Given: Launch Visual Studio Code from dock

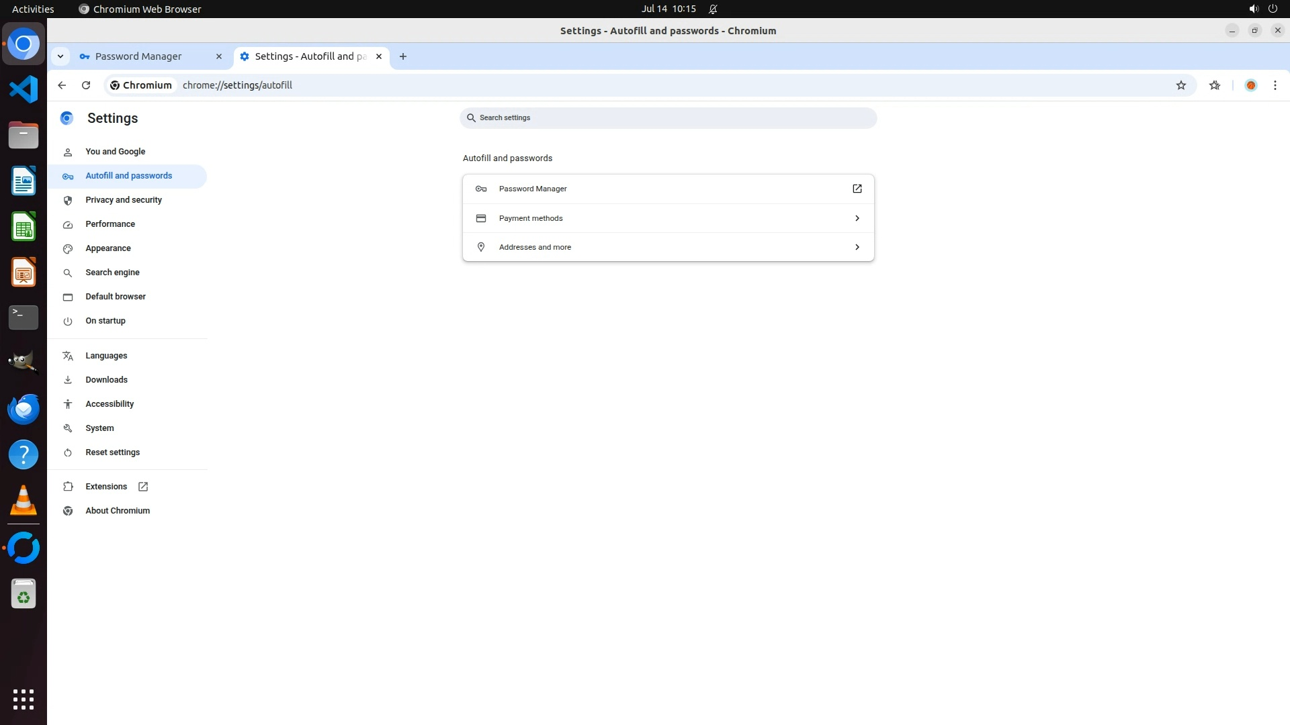Looking at the screenshot, I should click(x=24, y=89).
